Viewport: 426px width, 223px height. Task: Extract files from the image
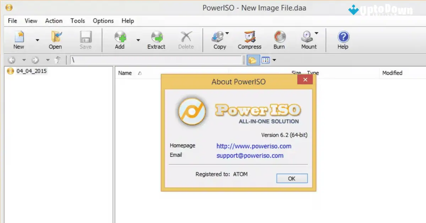(x=156, y=39)
